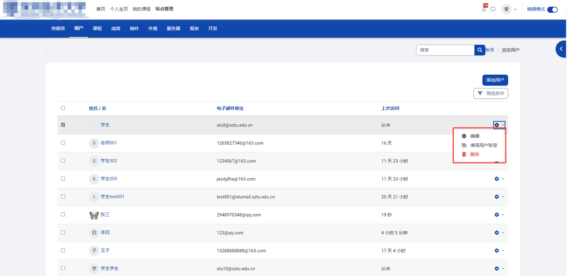Tick the checkbox for 老师001
The image size is (567, 276).
point(63,143)
